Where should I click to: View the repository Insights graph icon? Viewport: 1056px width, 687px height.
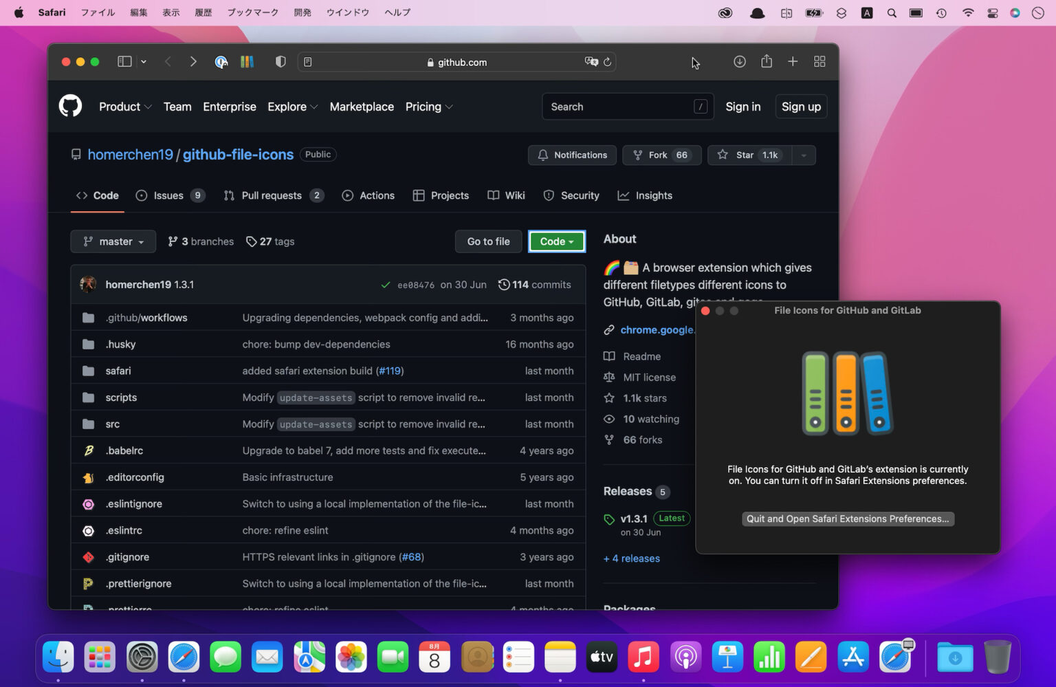click(x=624, y=195)
